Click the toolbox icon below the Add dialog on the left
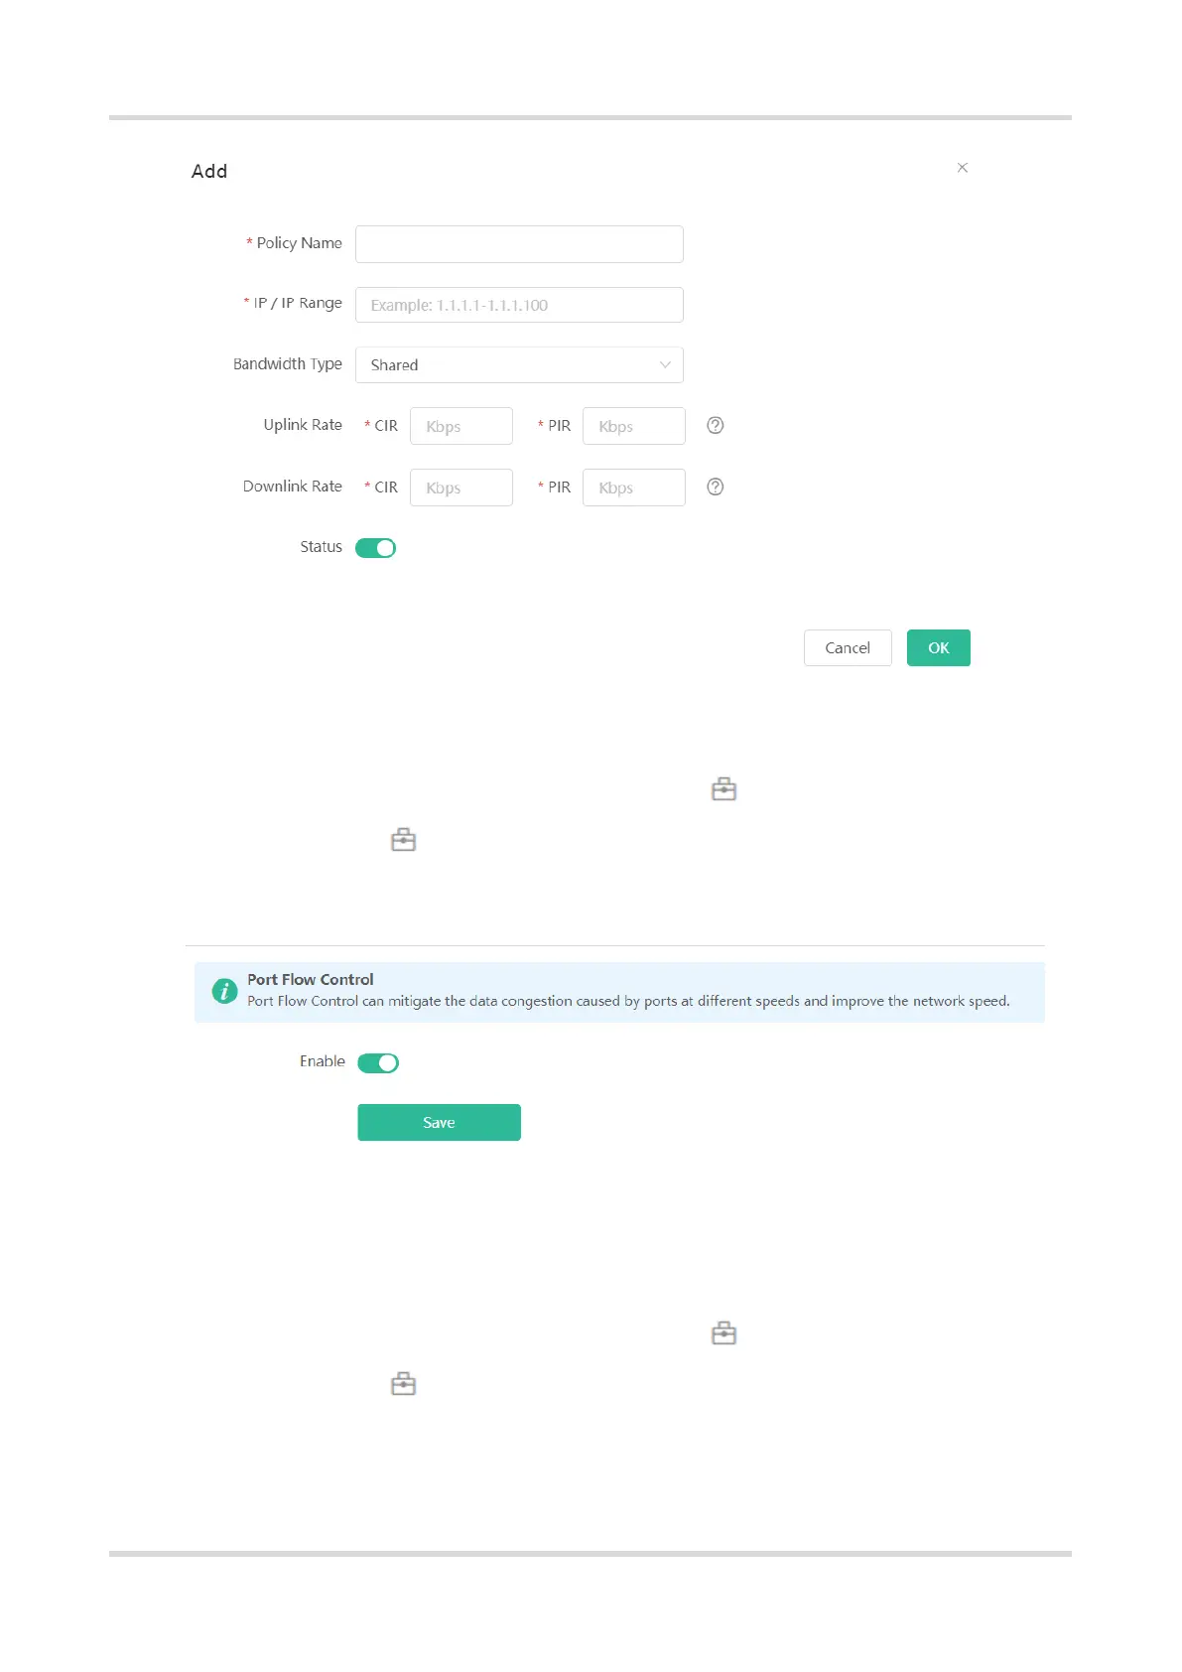This screenshot has height=1672, width=1182. (403, 840)
